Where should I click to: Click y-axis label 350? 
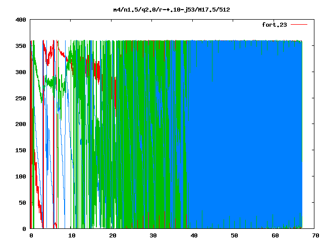21,46
